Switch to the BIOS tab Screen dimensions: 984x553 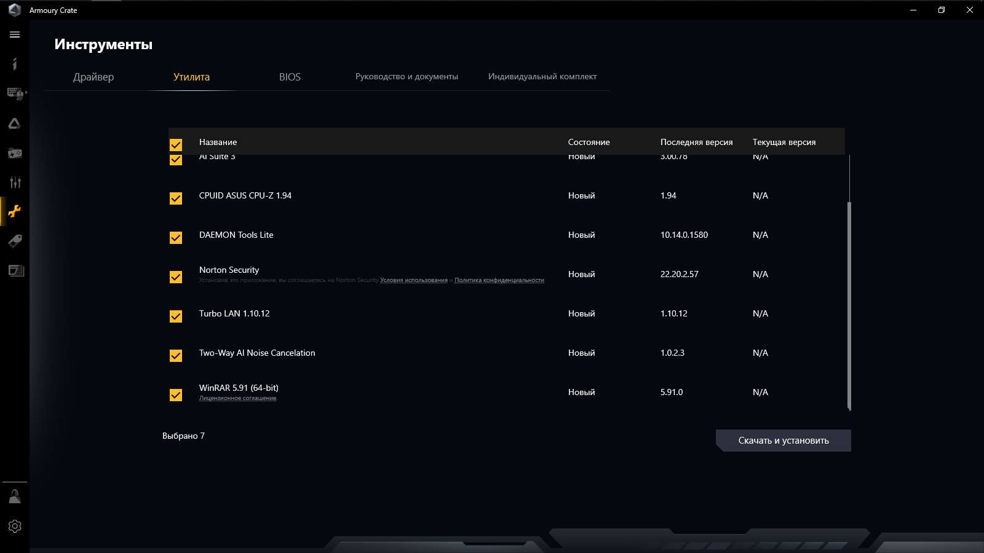pos(289,77)
